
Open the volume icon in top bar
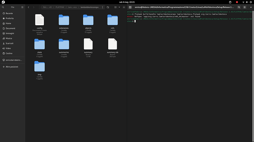(247, 2)
